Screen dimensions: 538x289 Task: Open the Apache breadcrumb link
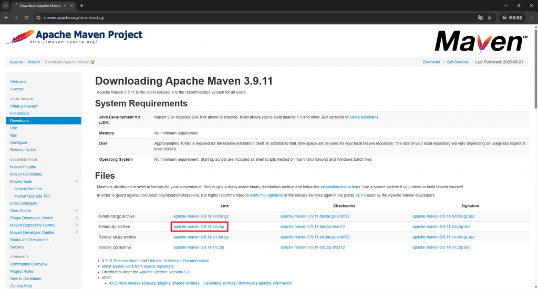(16, 62)
